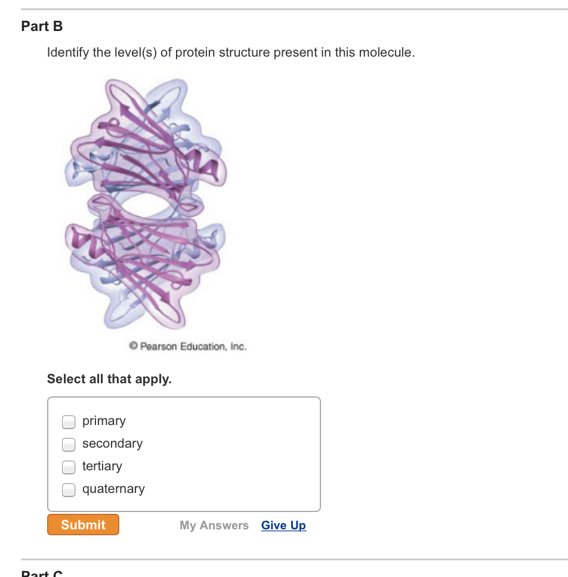Click the Part C section heading
Image resolution: width=568 pixels, height=577 pixels.
(x=41, y=572)
